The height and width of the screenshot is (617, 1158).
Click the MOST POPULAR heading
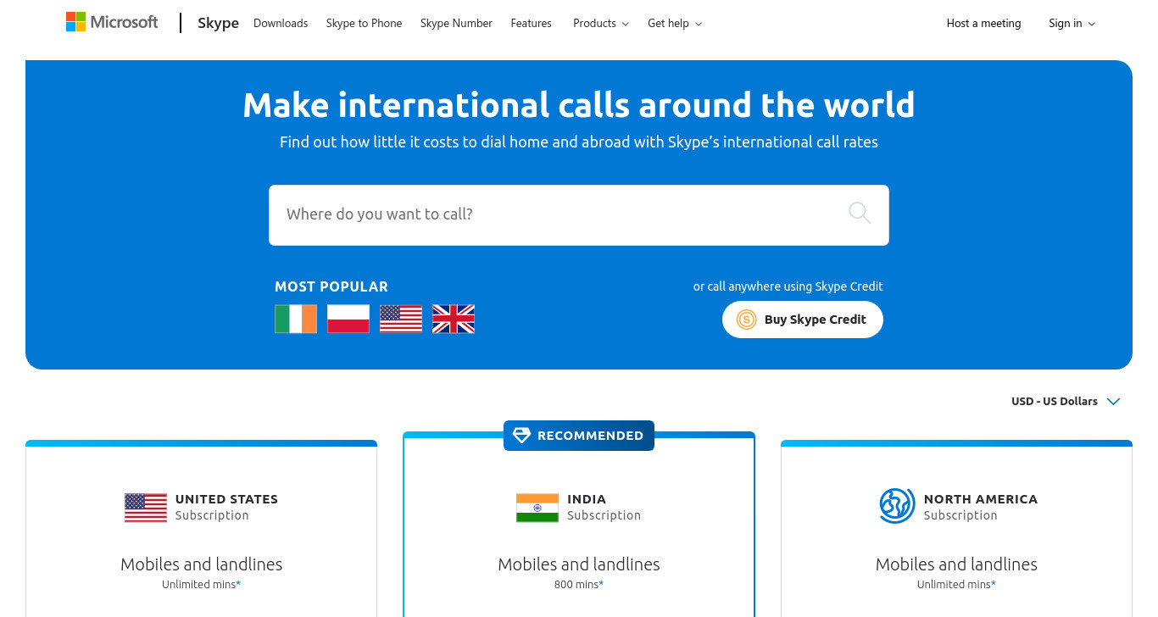click(331, 286)
